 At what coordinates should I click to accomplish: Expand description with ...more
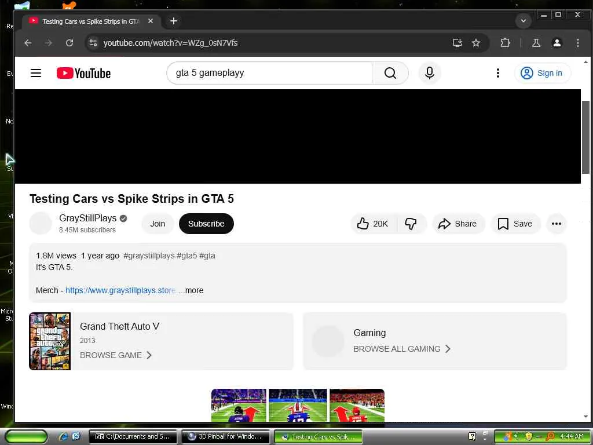pos(191,291)
